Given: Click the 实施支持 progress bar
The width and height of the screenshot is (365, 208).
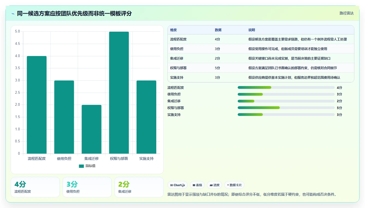Looking at the screenshot, I should pos(286,115).
